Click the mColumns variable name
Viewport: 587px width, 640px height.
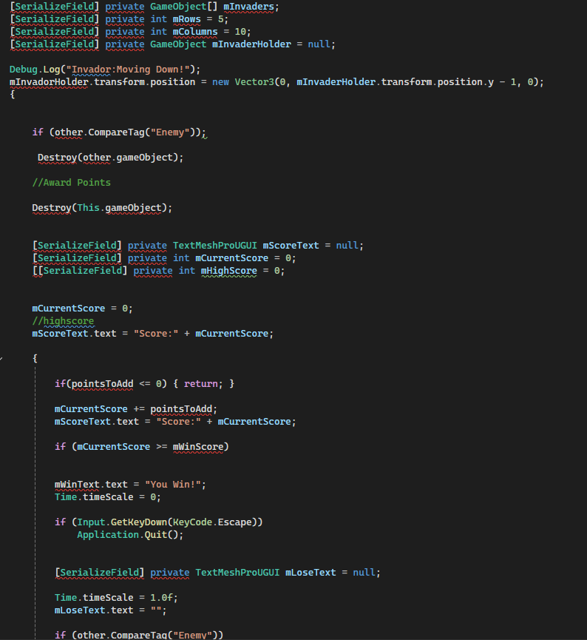click(195, 31)
